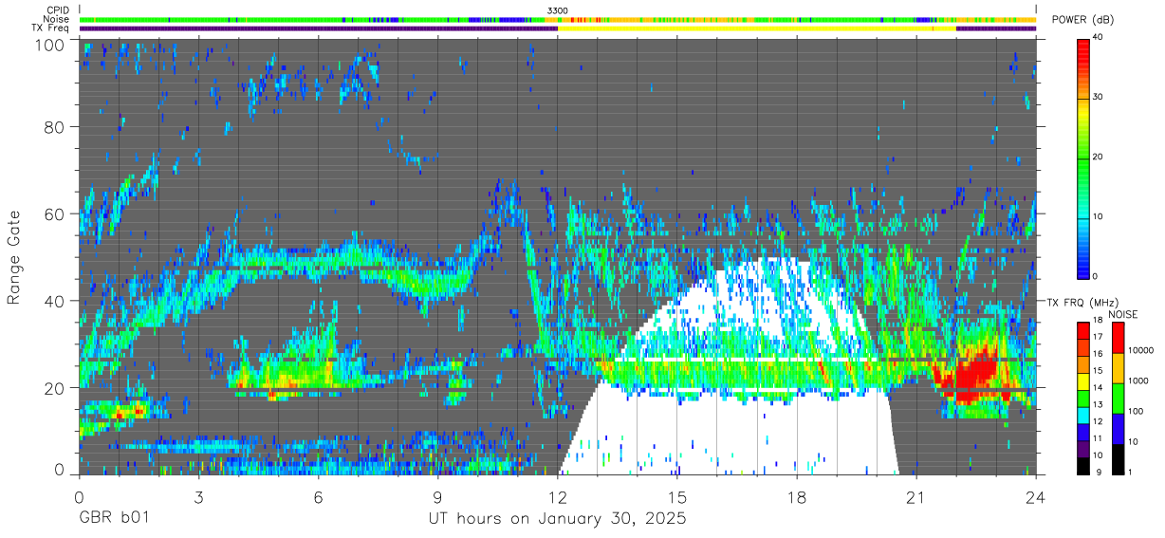Click UT hour tick label 24

(1036, 496)
